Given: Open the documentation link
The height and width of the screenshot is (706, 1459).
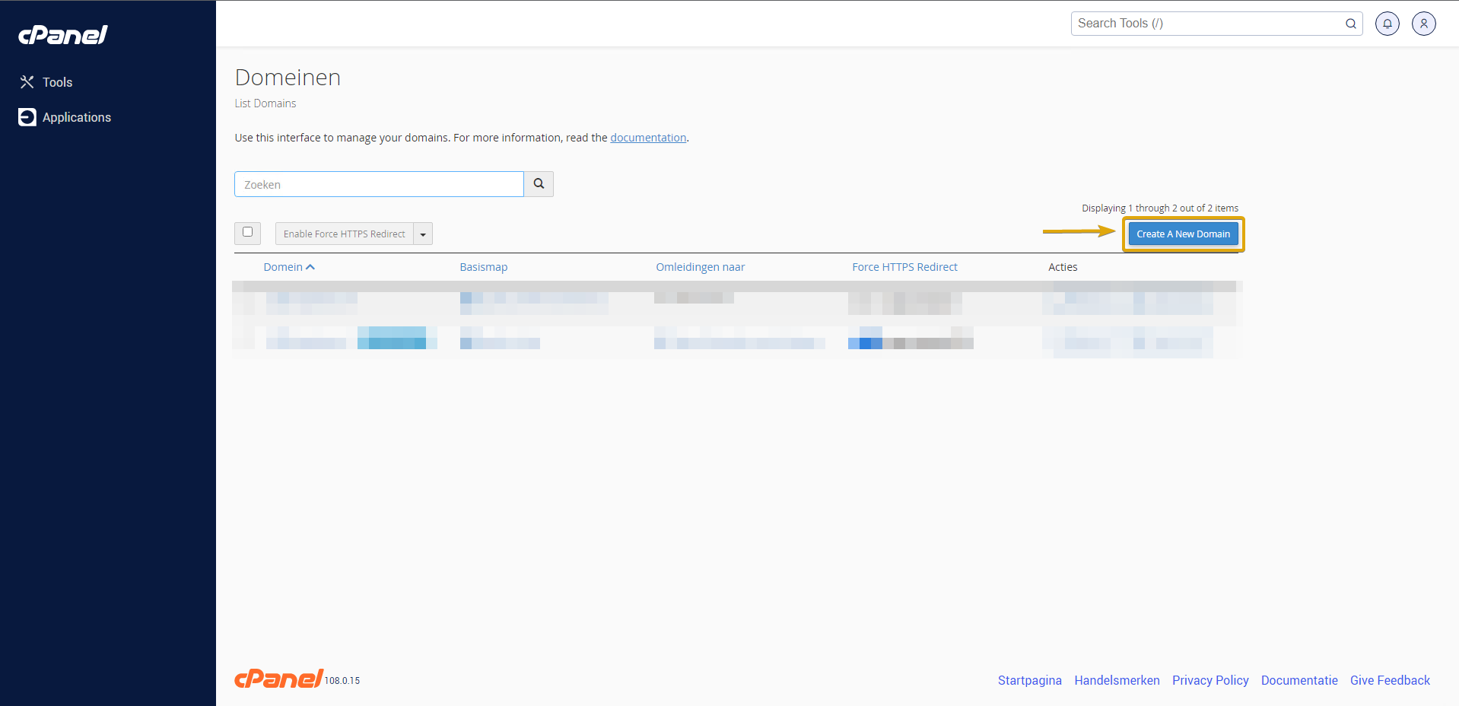Looking at the screenshot, I should (x=648, y=138).
